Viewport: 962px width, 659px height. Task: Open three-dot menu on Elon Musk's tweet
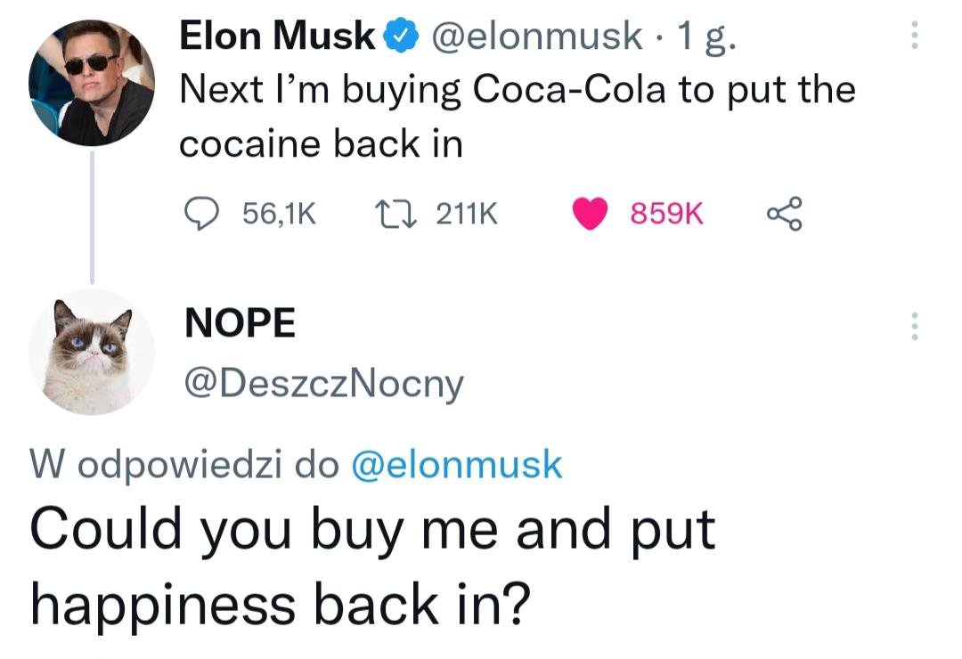tap(914, 35)
